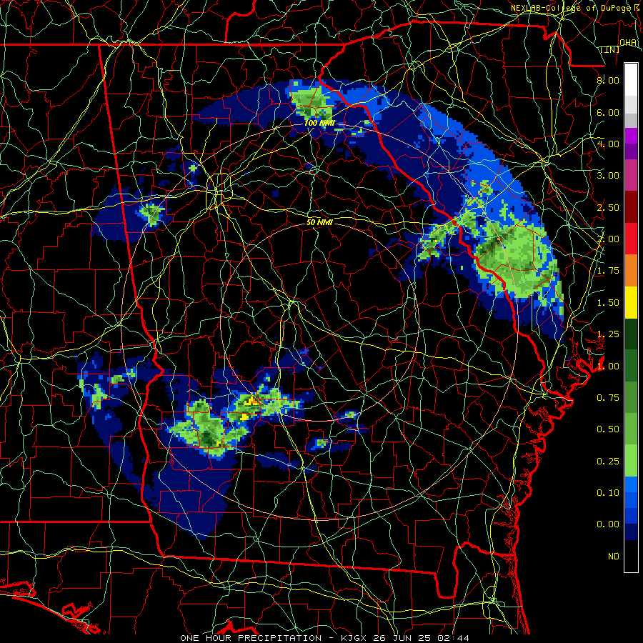Click the 1.75 legend value

(x=608, y=271)
